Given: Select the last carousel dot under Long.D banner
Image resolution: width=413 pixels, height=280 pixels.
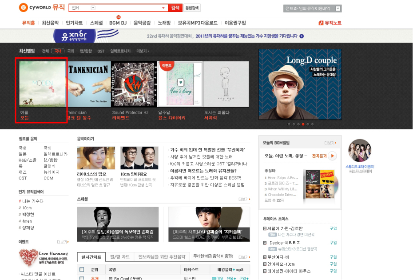Looking at the screenshot, I should [312, 124].
